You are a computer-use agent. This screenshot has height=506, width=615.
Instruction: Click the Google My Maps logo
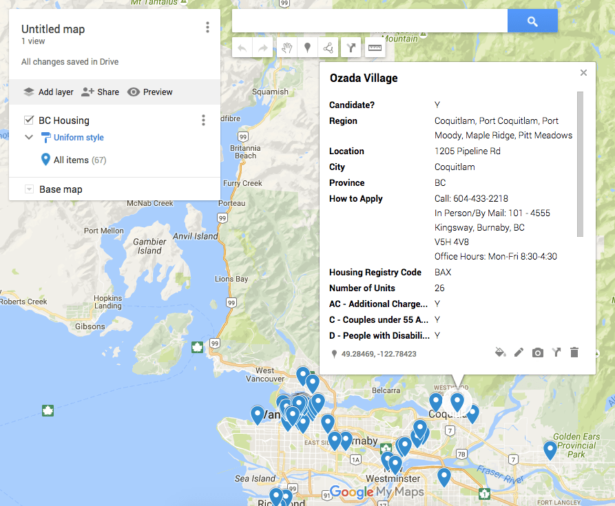[377, 492]
